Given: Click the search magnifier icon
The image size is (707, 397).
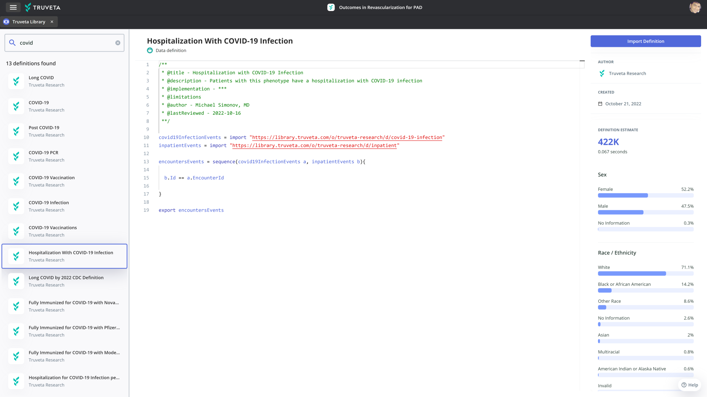Looking at the screenshot, I should 12,43.
